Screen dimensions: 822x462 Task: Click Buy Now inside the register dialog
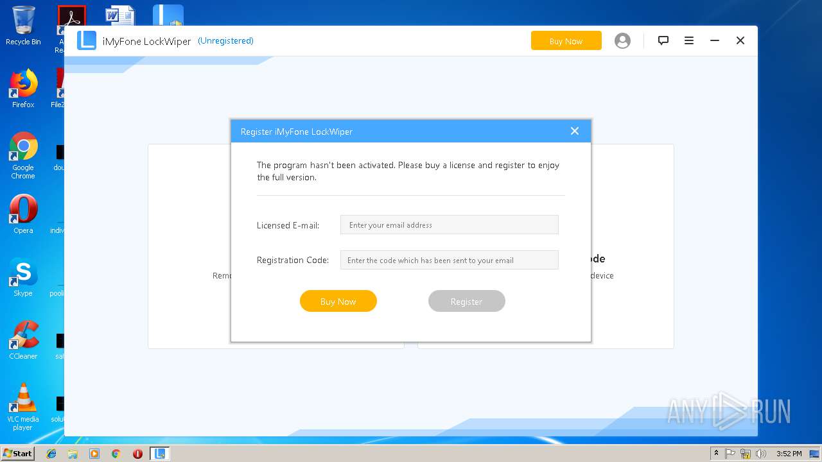point(338,302)
